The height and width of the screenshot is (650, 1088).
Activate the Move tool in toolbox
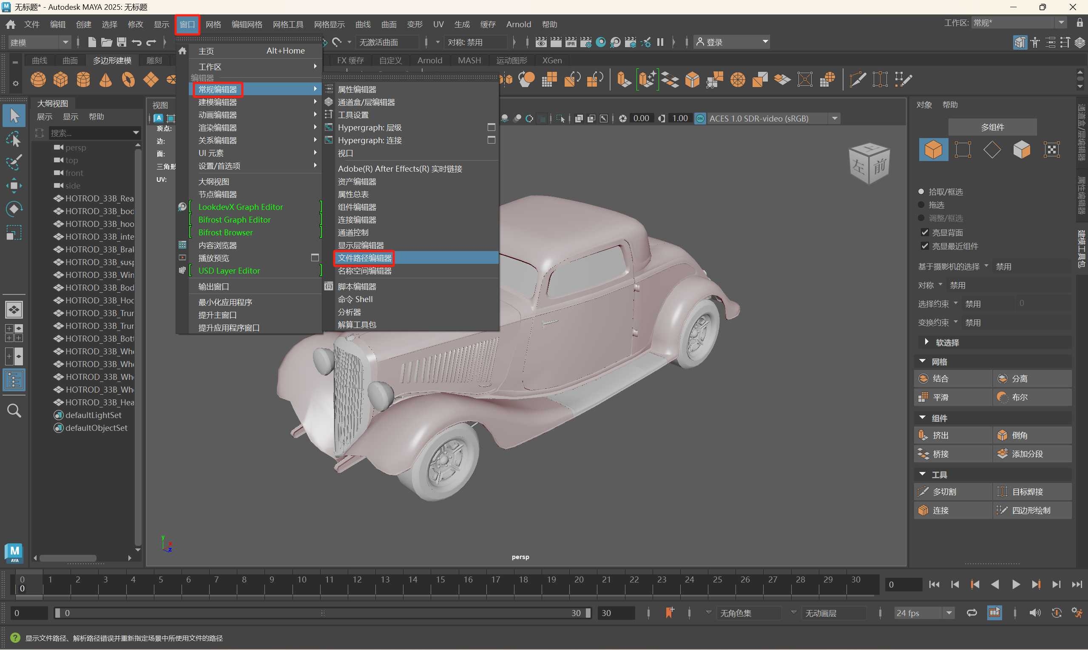tap(14, 185)
